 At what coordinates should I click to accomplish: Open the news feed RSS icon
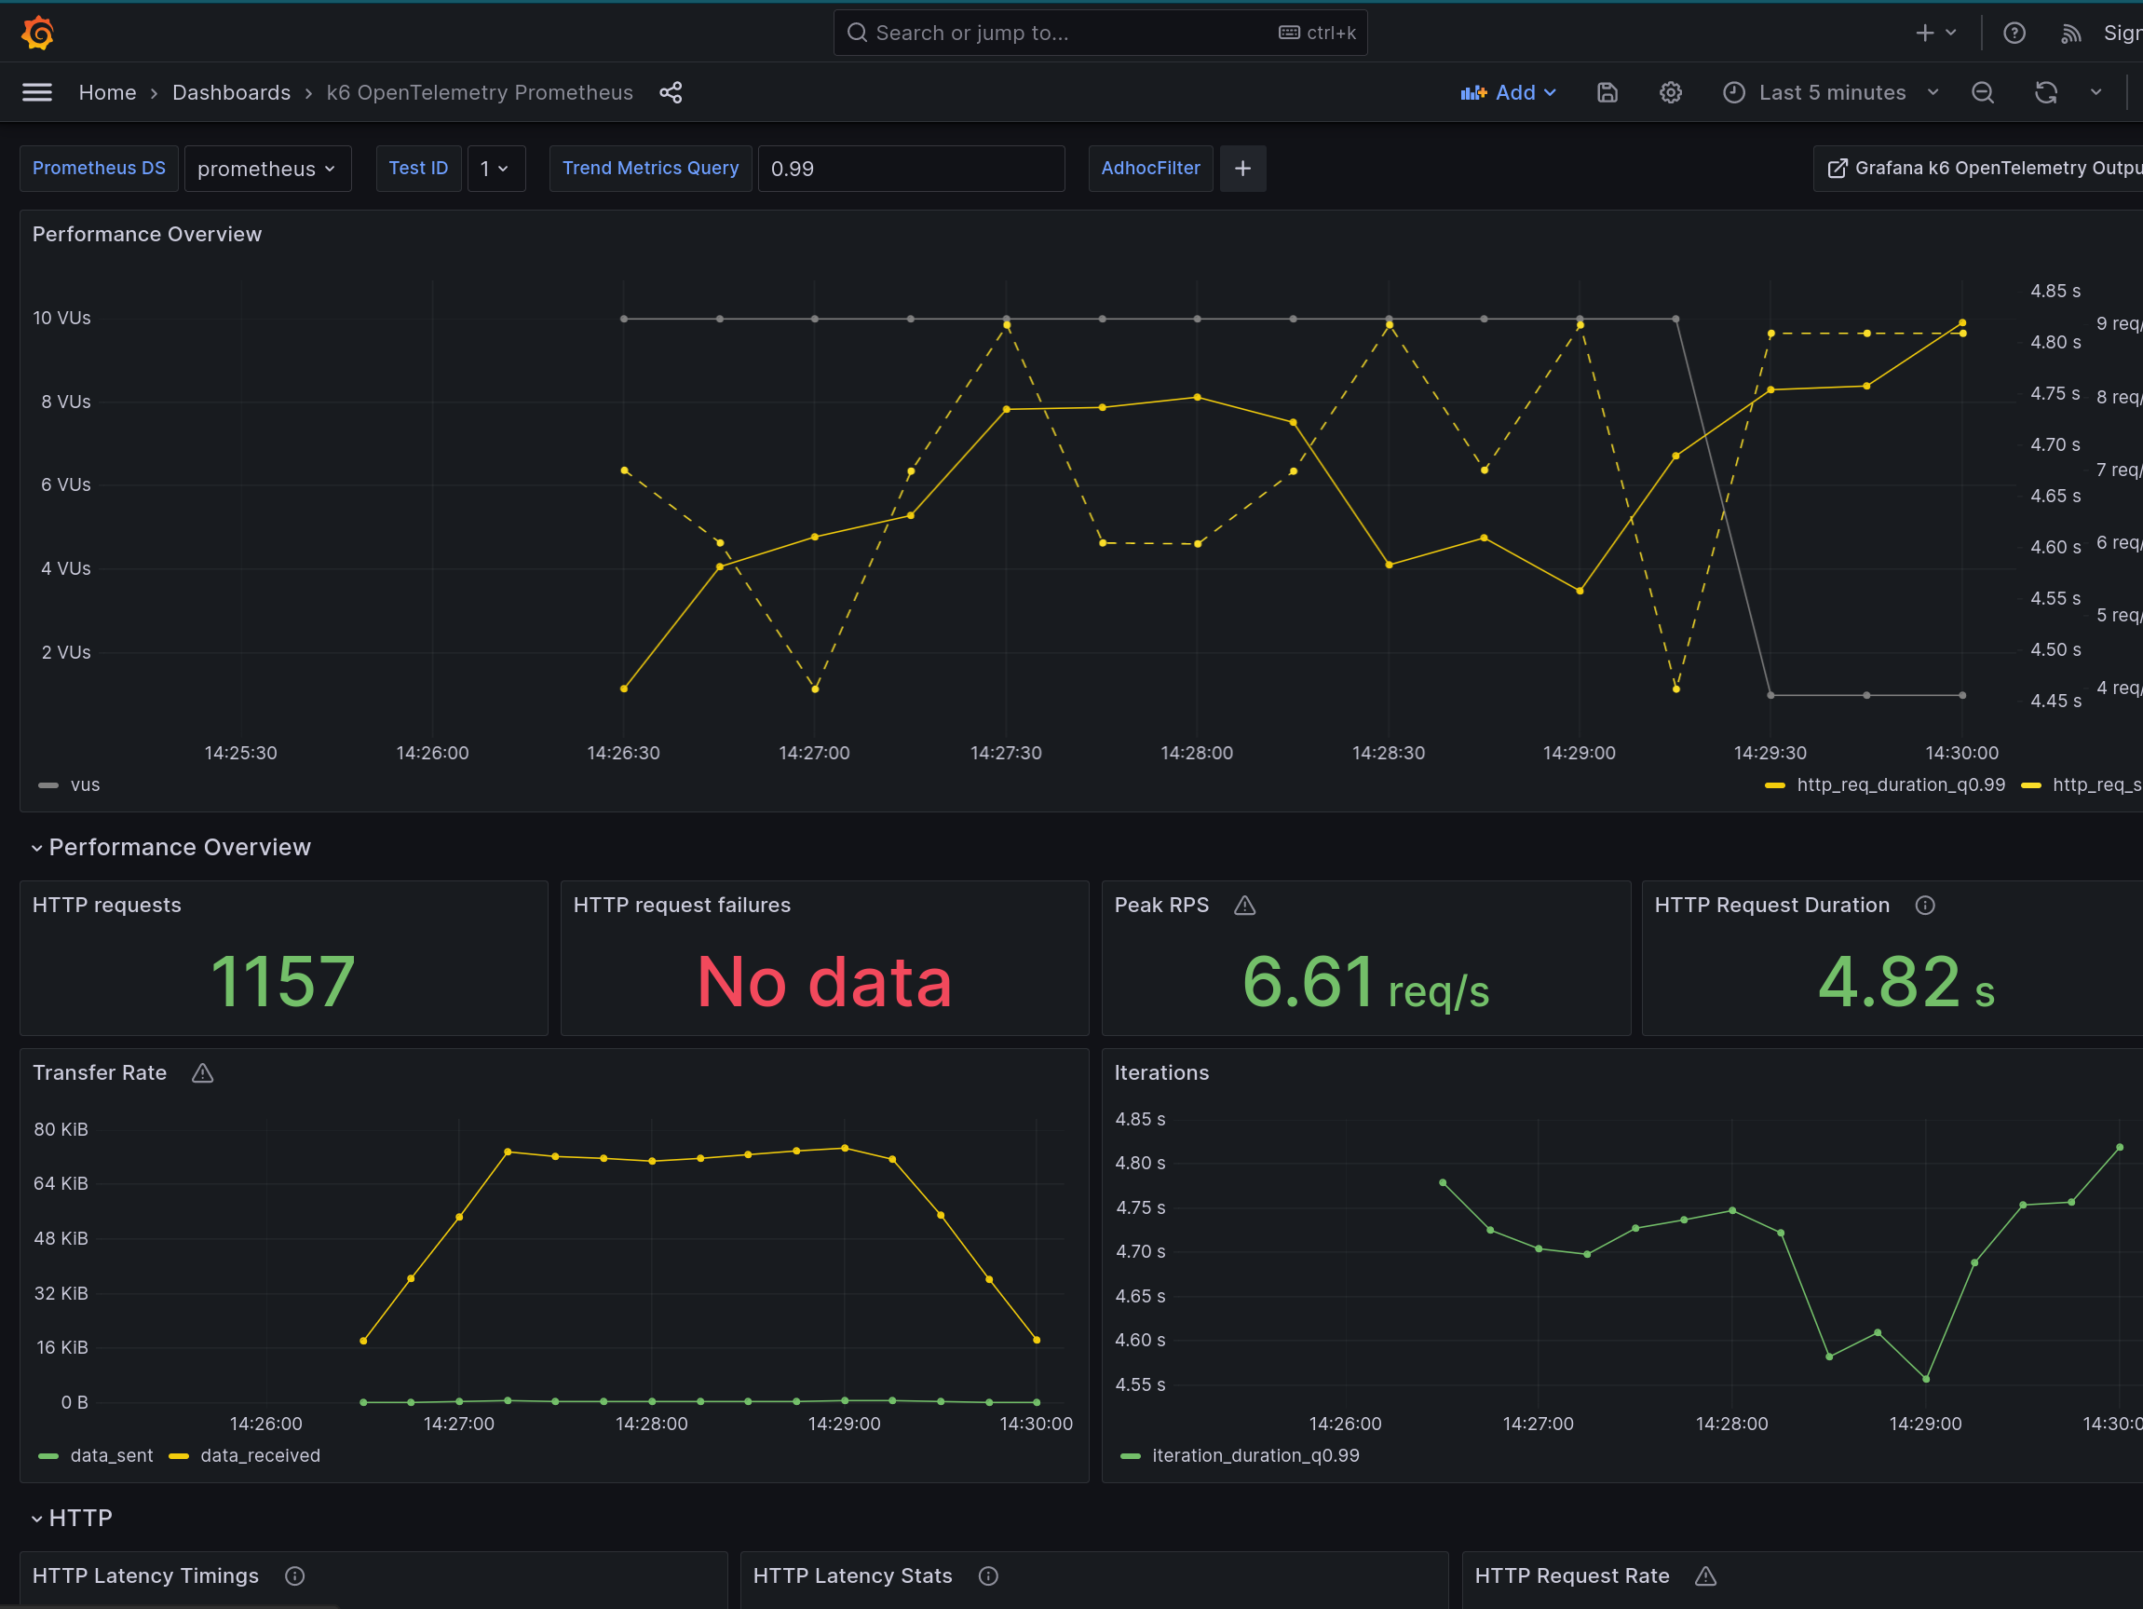pyautogui.click(x=2070, y=33)
